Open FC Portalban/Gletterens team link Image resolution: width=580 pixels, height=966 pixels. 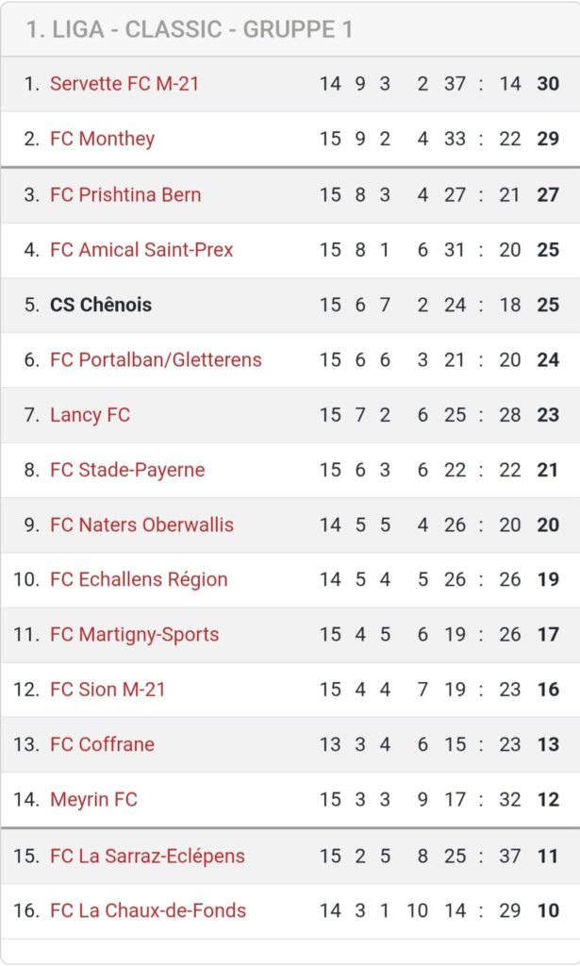156,359
